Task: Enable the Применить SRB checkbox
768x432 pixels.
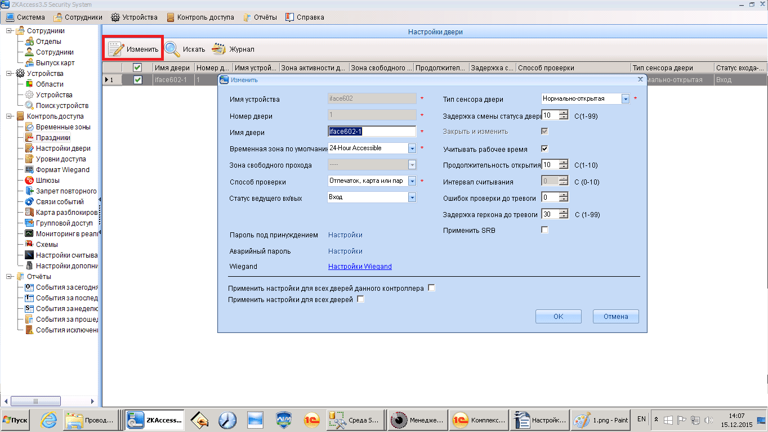Action: click(544, 230)
